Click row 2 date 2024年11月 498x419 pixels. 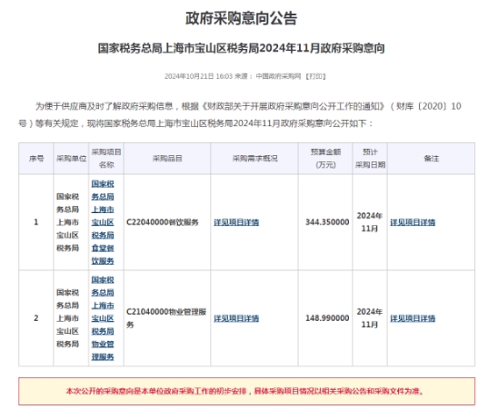[x=370, y=318]
